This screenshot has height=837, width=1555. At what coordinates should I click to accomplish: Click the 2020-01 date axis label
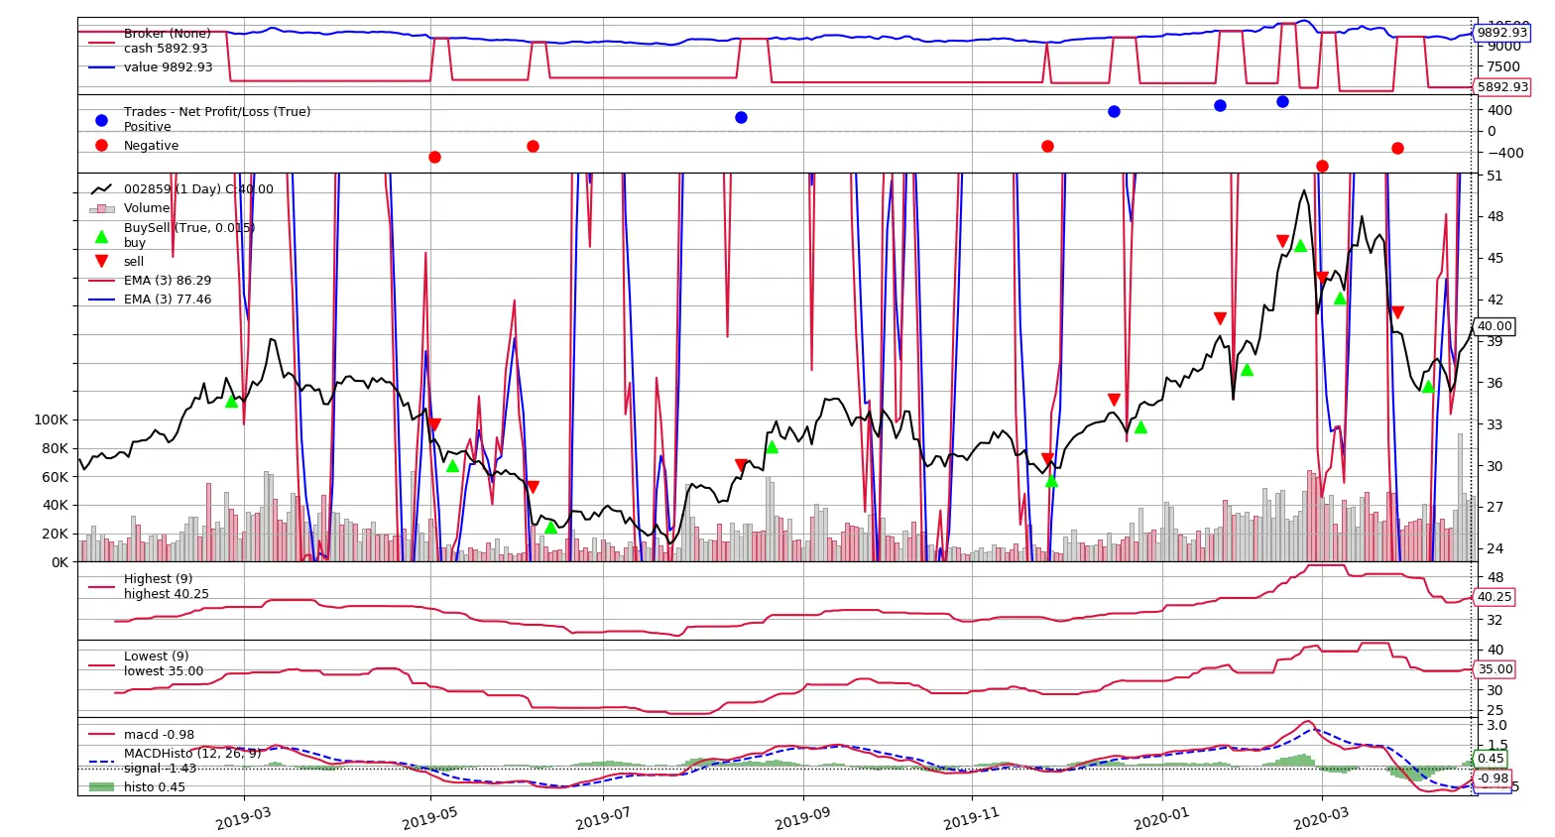(x=1162, y=818)
